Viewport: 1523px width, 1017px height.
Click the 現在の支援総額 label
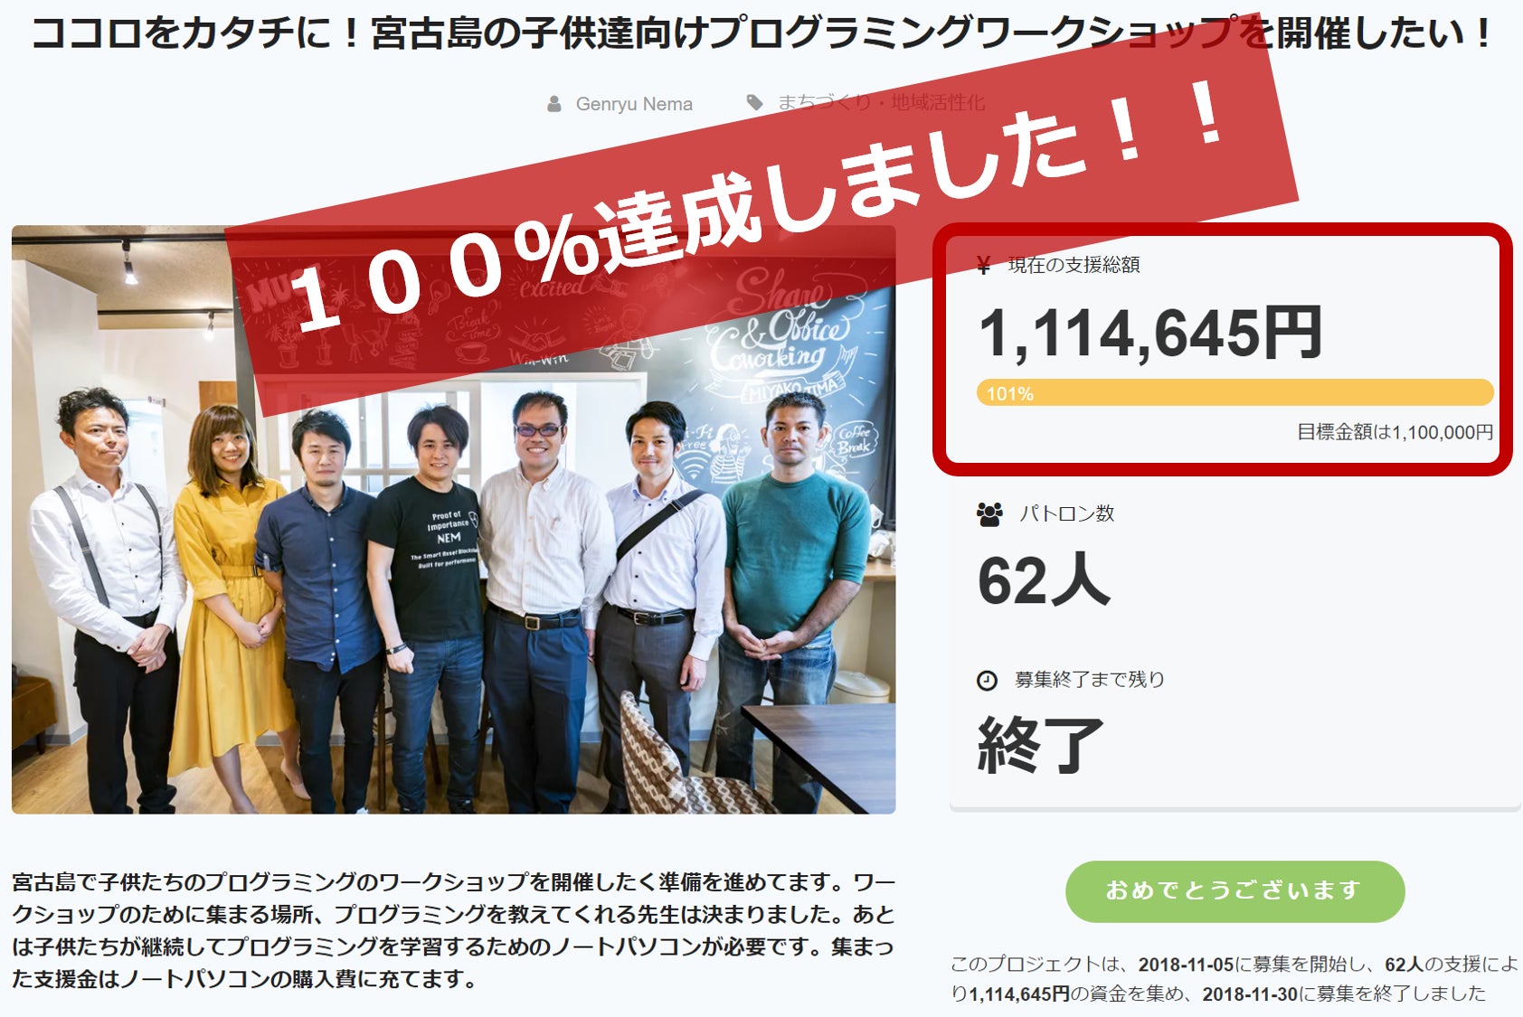click(x=1074, y=265)
